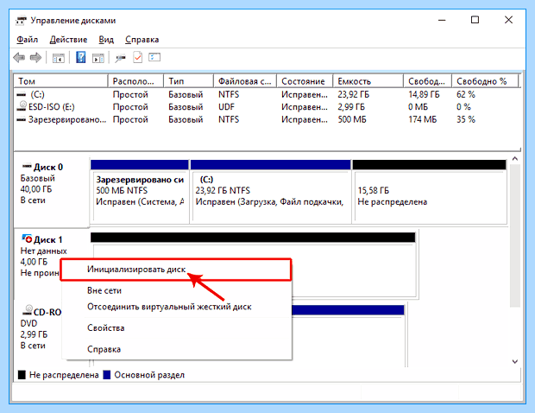The height and width of the screenshot is (413, 535).
Task: Sort by the Состояние column header
Action: pyautogui.click(x=305, y=81)
